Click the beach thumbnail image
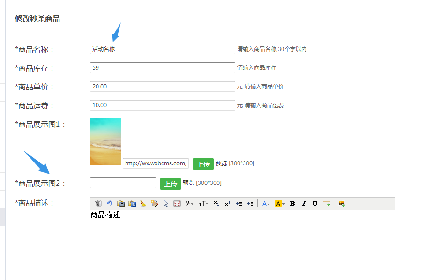 (105, 142)
